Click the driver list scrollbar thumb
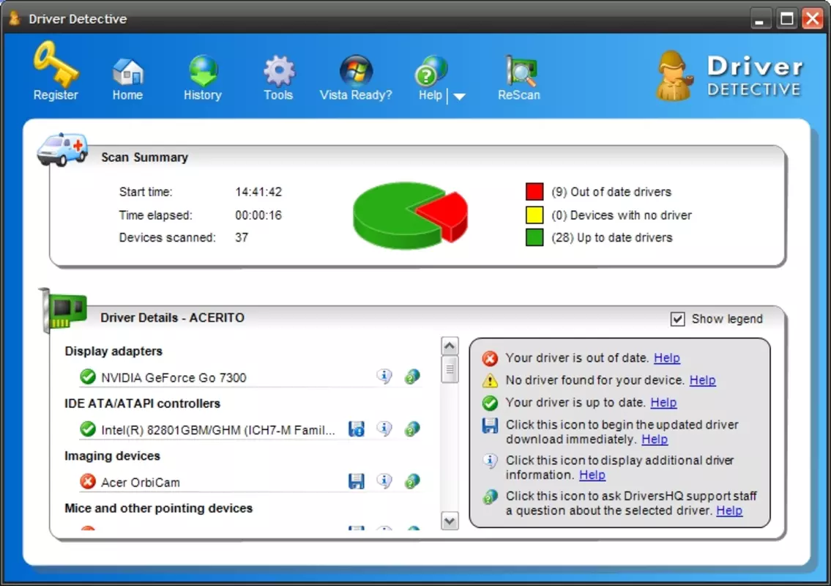This screenshot has height=586, width=831. (x=450, y=369)
